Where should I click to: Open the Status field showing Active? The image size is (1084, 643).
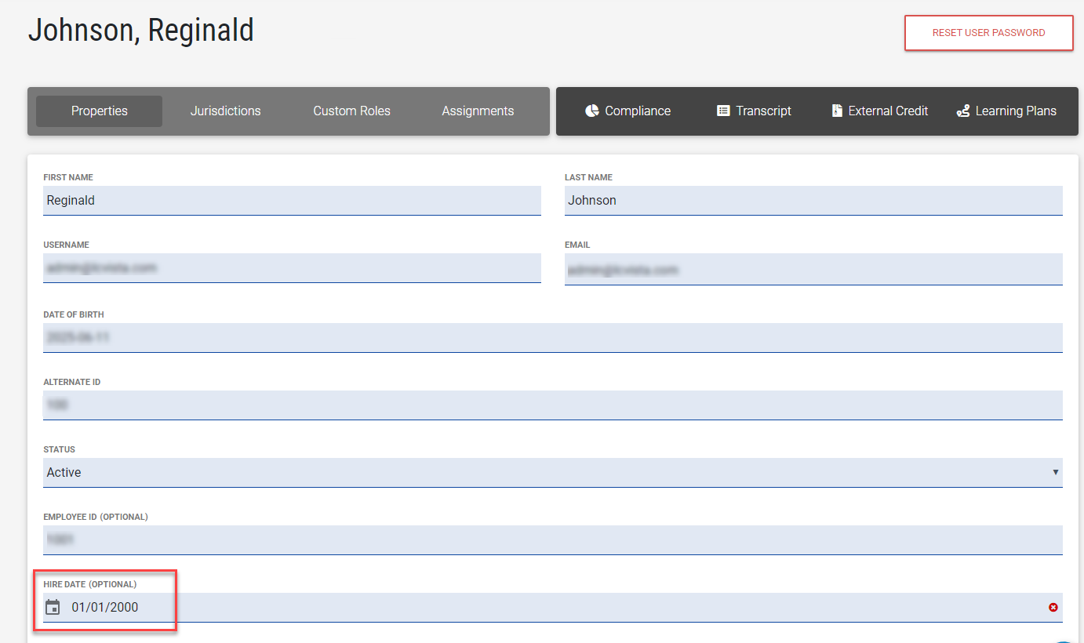pos(549,472)
